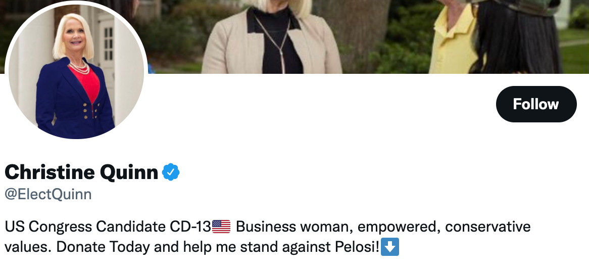Click the dark-haired person in banner
The width and height of the screenshot is (589, 266).
pos(516,37)
